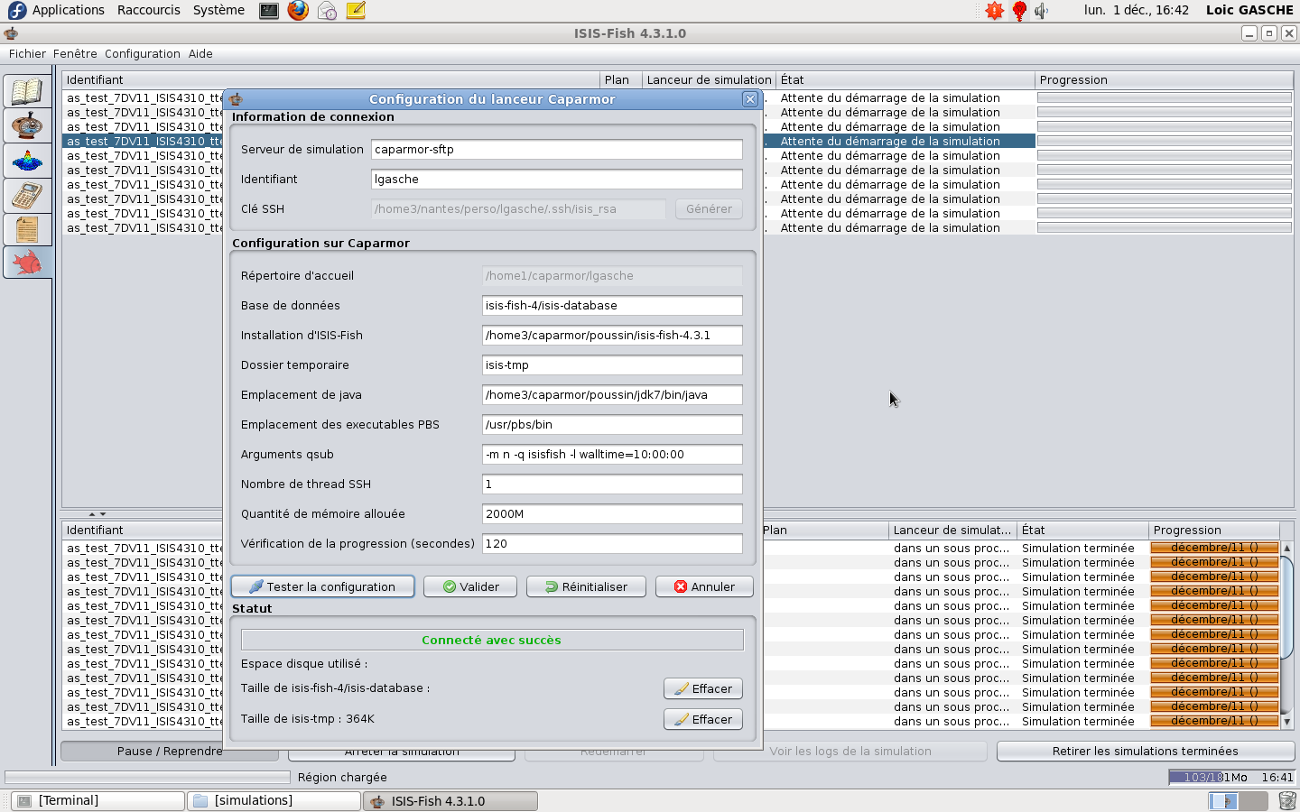Click the Fedora logo in top panel
The image size is (1300, 812).
16,10
